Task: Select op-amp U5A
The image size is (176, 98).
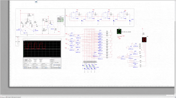Action: coord(49,27)
